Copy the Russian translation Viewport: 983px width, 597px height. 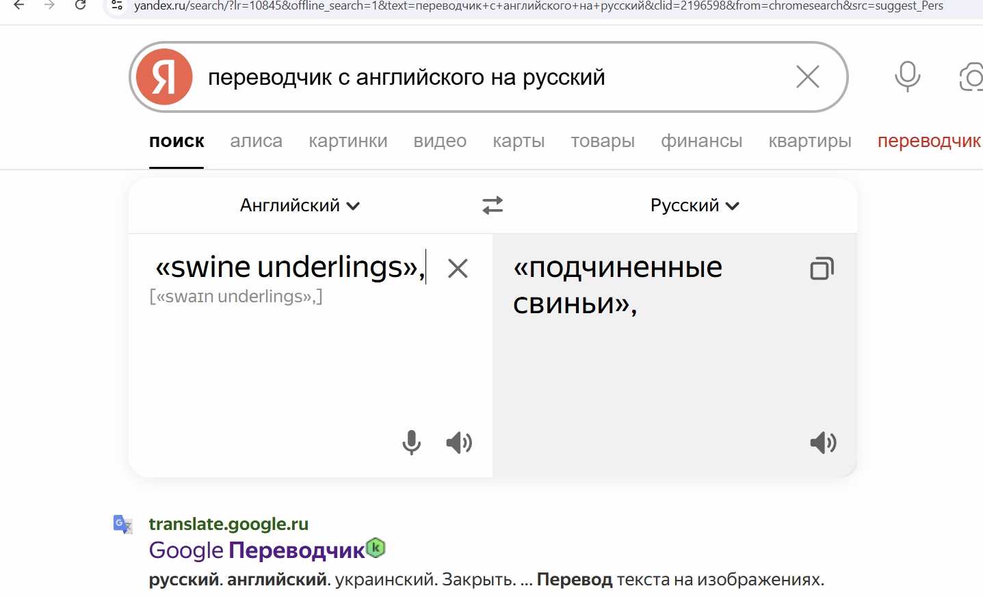coord(822,268)
